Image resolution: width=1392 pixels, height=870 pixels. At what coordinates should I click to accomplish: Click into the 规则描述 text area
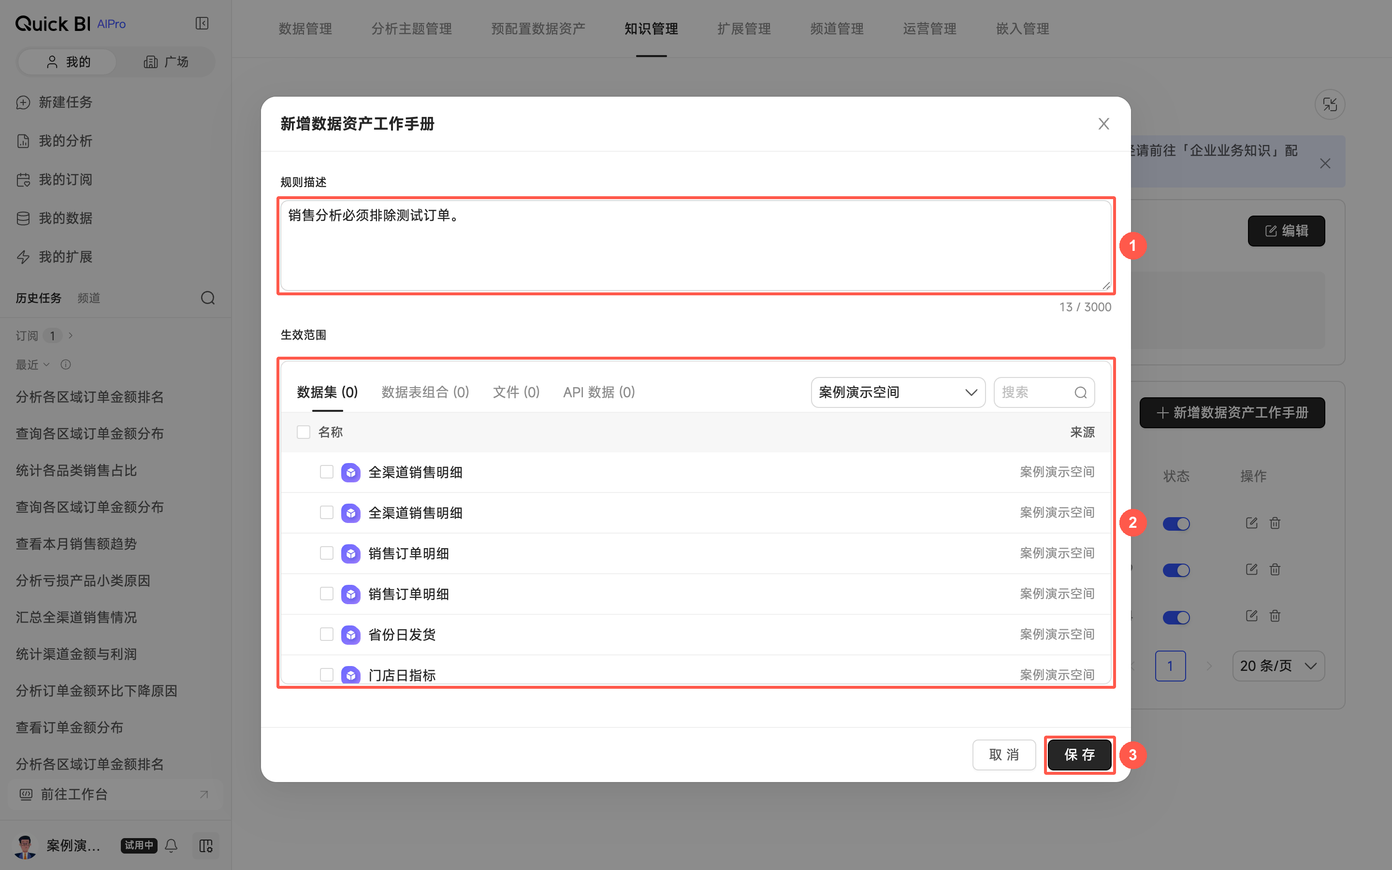[696, 246]
